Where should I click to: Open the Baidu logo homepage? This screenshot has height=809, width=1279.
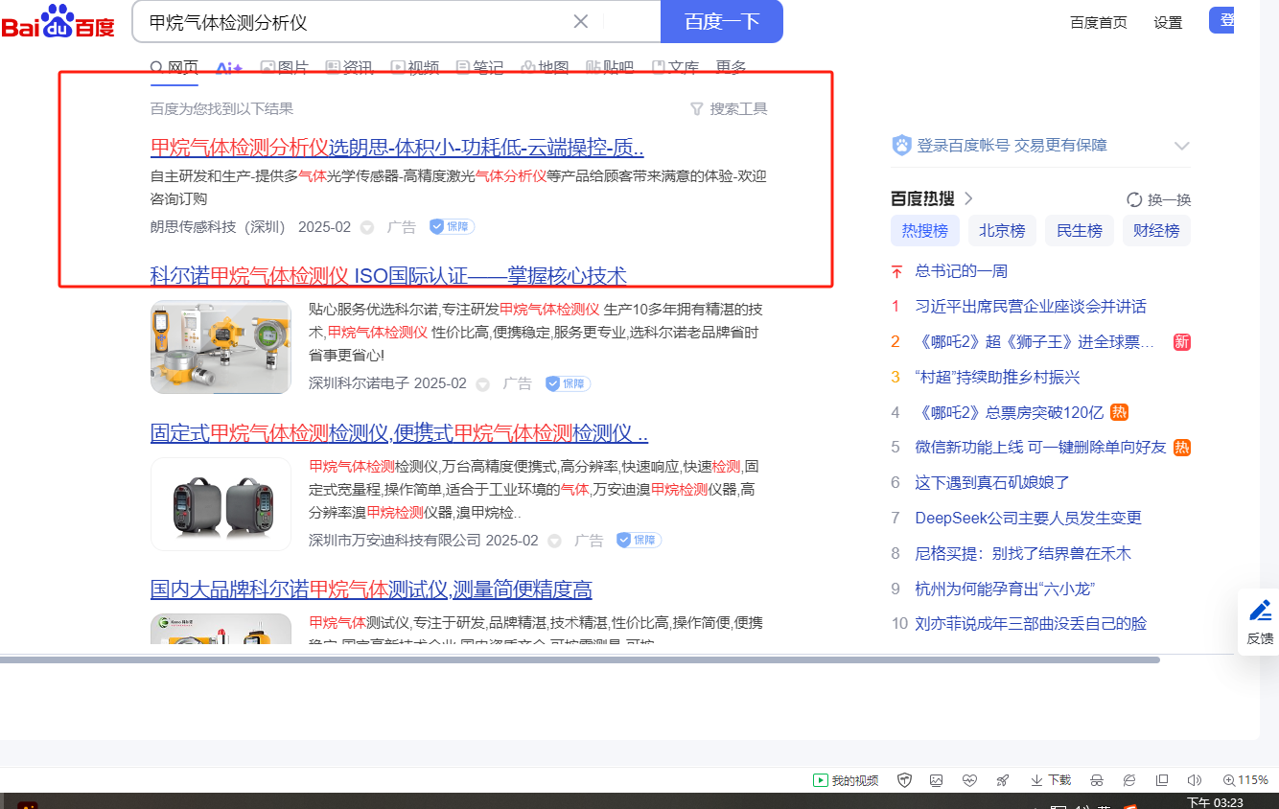tap(58, 22)
